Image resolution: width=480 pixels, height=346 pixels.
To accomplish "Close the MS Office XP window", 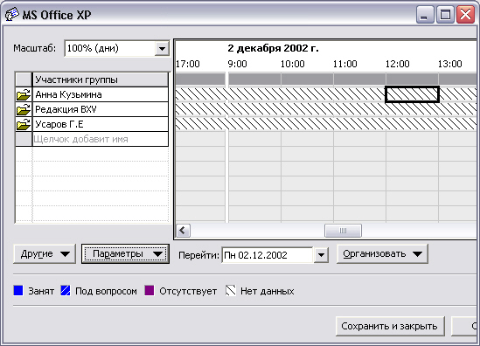I will [465, 15].
